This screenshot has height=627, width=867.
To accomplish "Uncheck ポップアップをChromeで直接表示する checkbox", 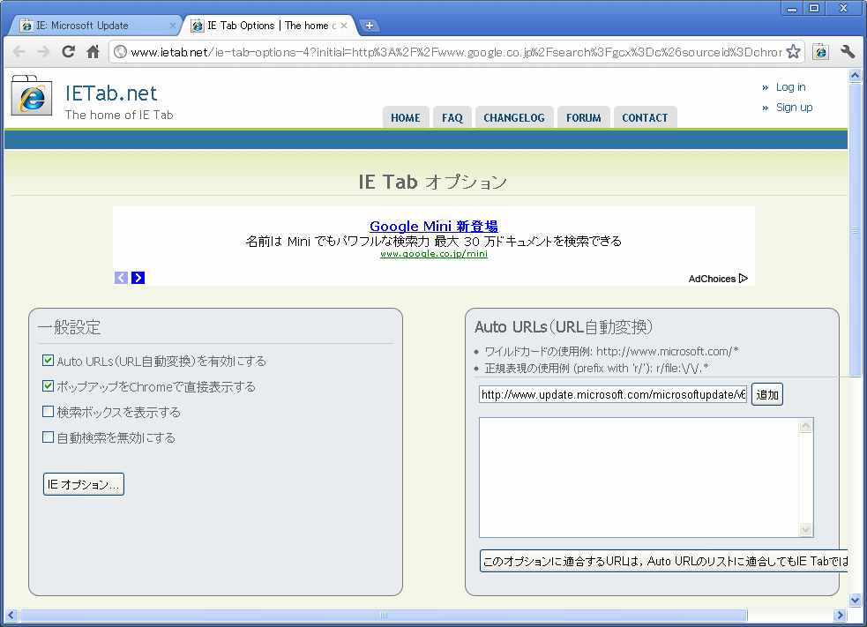I will click(49, 386).
